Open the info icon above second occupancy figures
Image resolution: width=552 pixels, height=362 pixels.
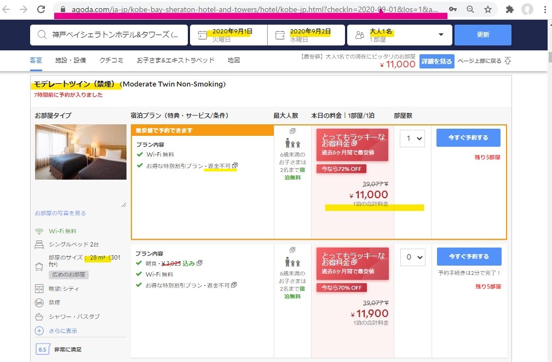coord(292,250)
